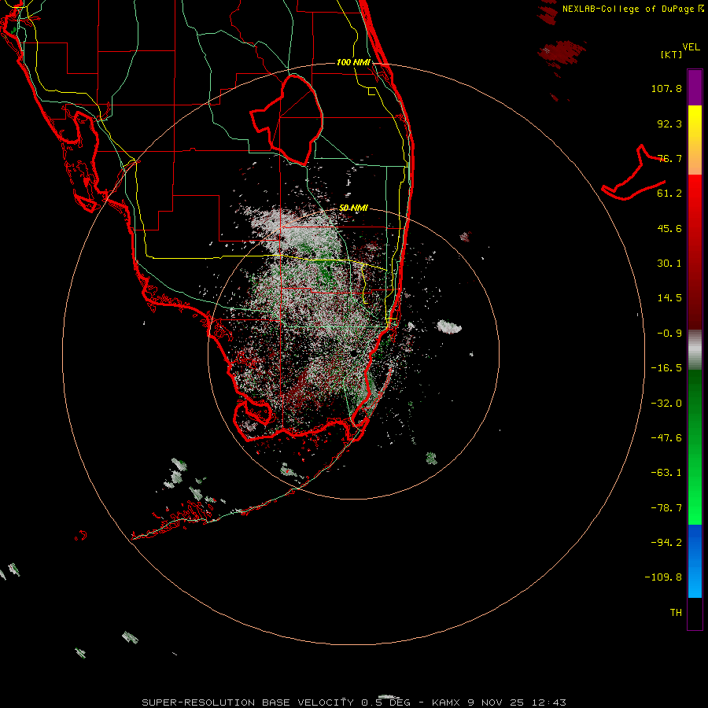
Task: Select the -63.1 scale value
Action: [x=666, y=473]
